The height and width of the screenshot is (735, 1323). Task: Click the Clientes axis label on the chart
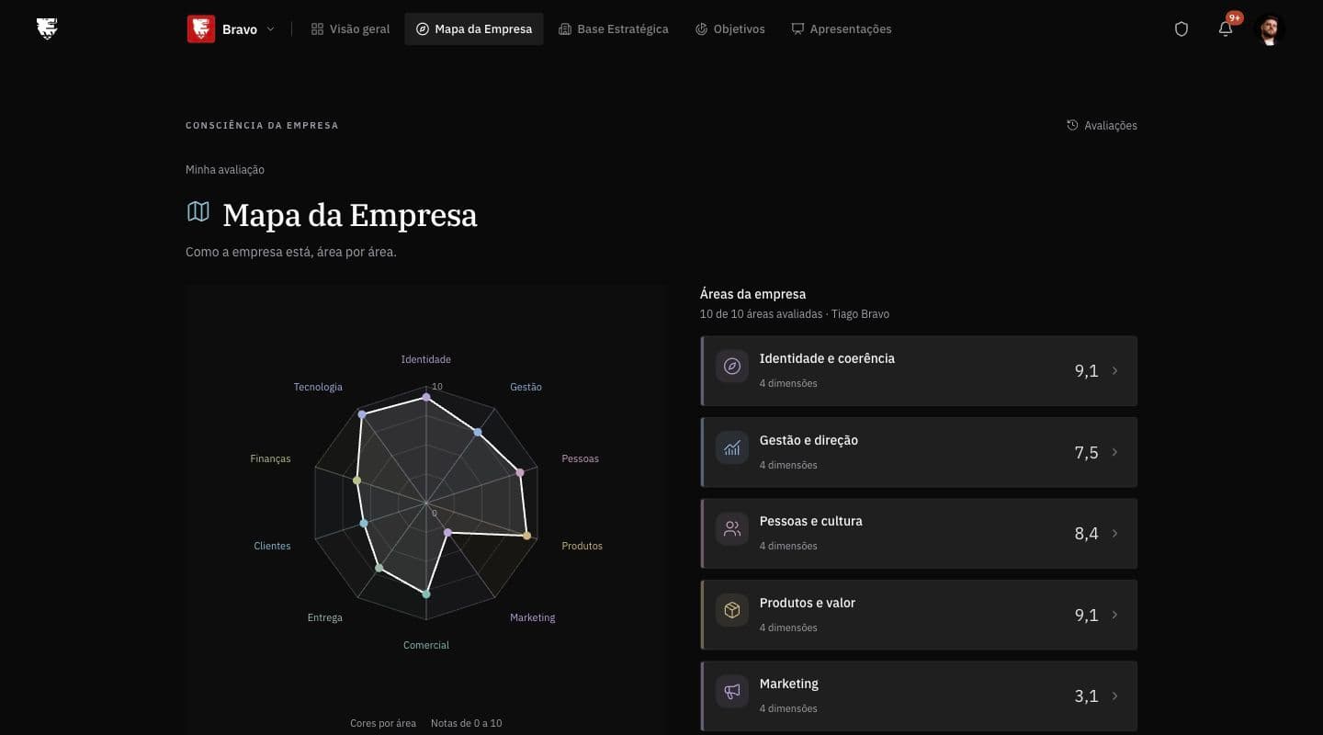point(272,546)
